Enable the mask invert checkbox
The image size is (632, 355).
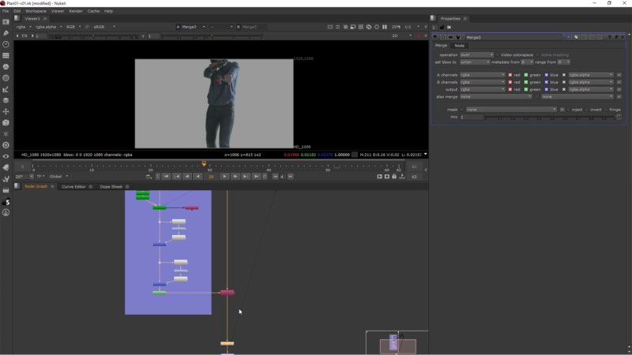coord(587,110)
